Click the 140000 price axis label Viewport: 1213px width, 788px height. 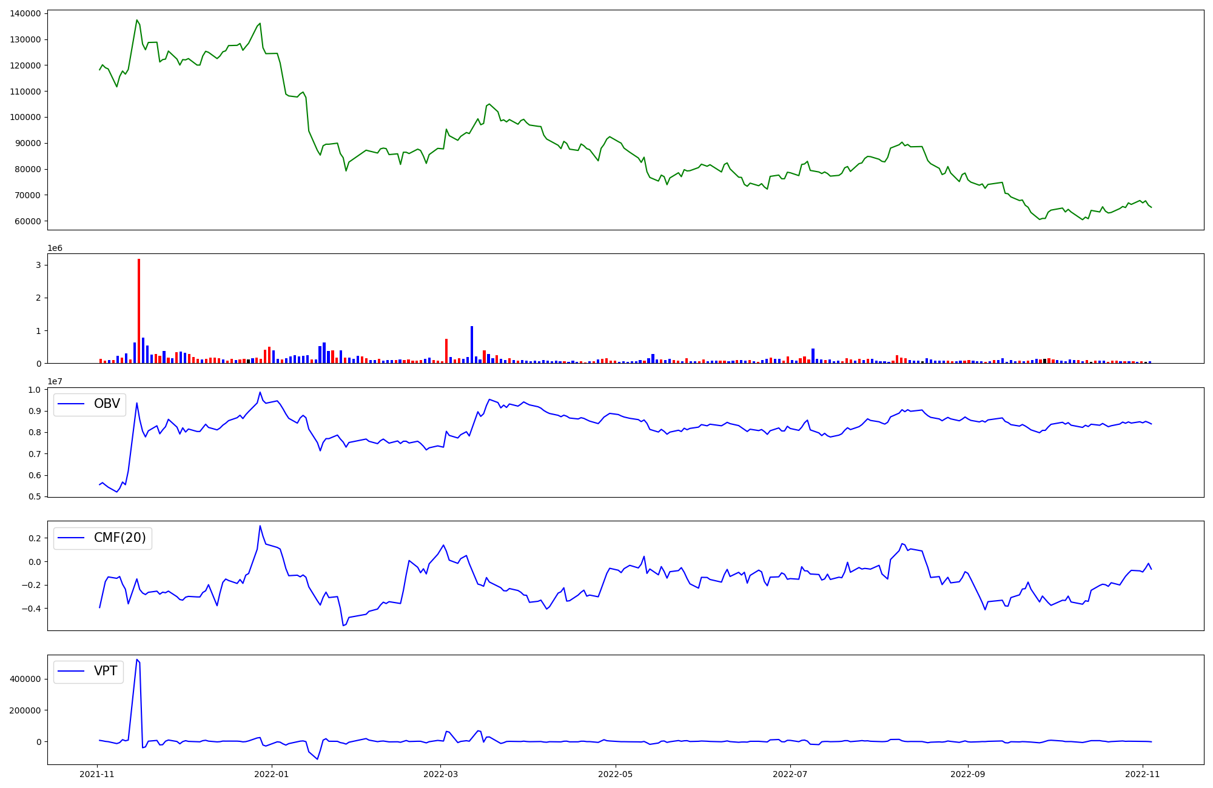(x=25, y=13)
